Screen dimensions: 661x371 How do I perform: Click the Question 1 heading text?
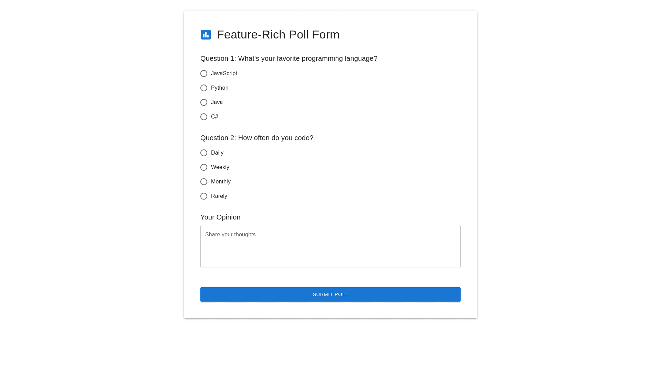click(288, 58)
